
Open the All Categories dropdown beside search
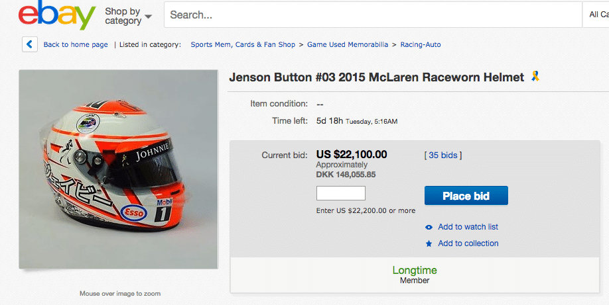(598, 15)
